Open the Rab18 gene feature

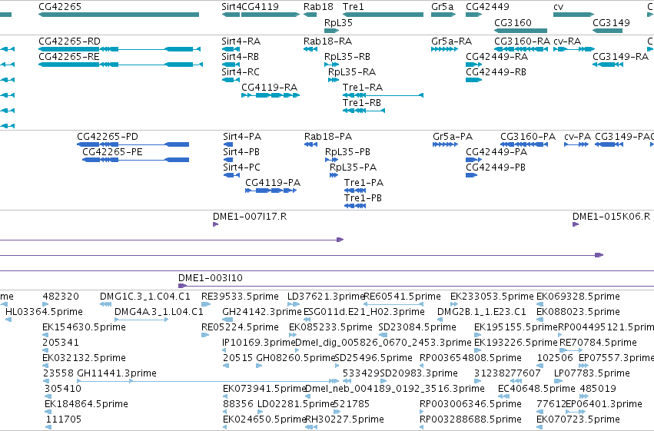[310, 15]
